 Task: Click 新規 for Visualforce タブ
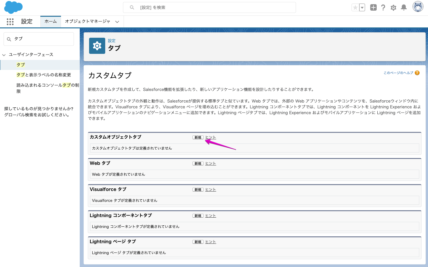tap(198, 190)
